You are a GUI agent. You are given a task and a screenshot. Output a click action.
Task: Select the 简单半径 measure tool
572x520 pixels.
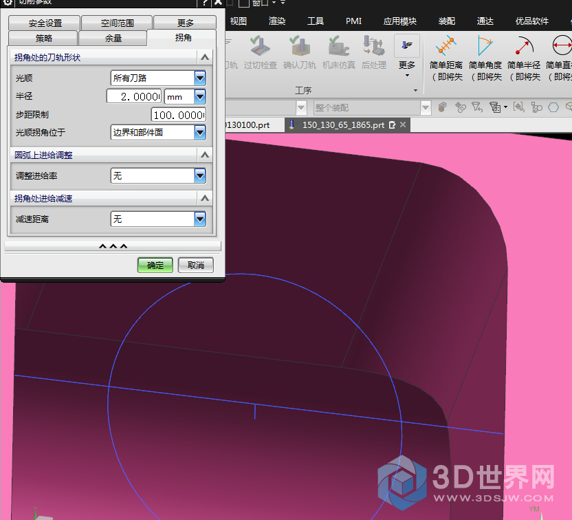[x=524, y=58]
